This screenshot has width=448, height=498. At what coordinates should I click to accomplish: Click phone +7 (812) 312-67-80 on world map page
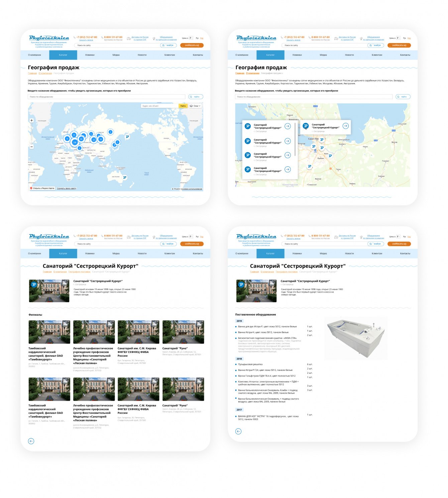pyautogui.click(x=87, y=37)
